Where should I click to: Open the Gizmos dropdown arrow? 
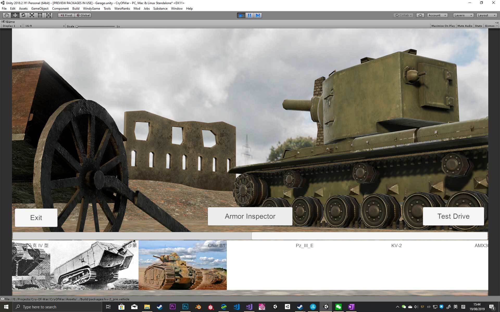pos(497,26)
